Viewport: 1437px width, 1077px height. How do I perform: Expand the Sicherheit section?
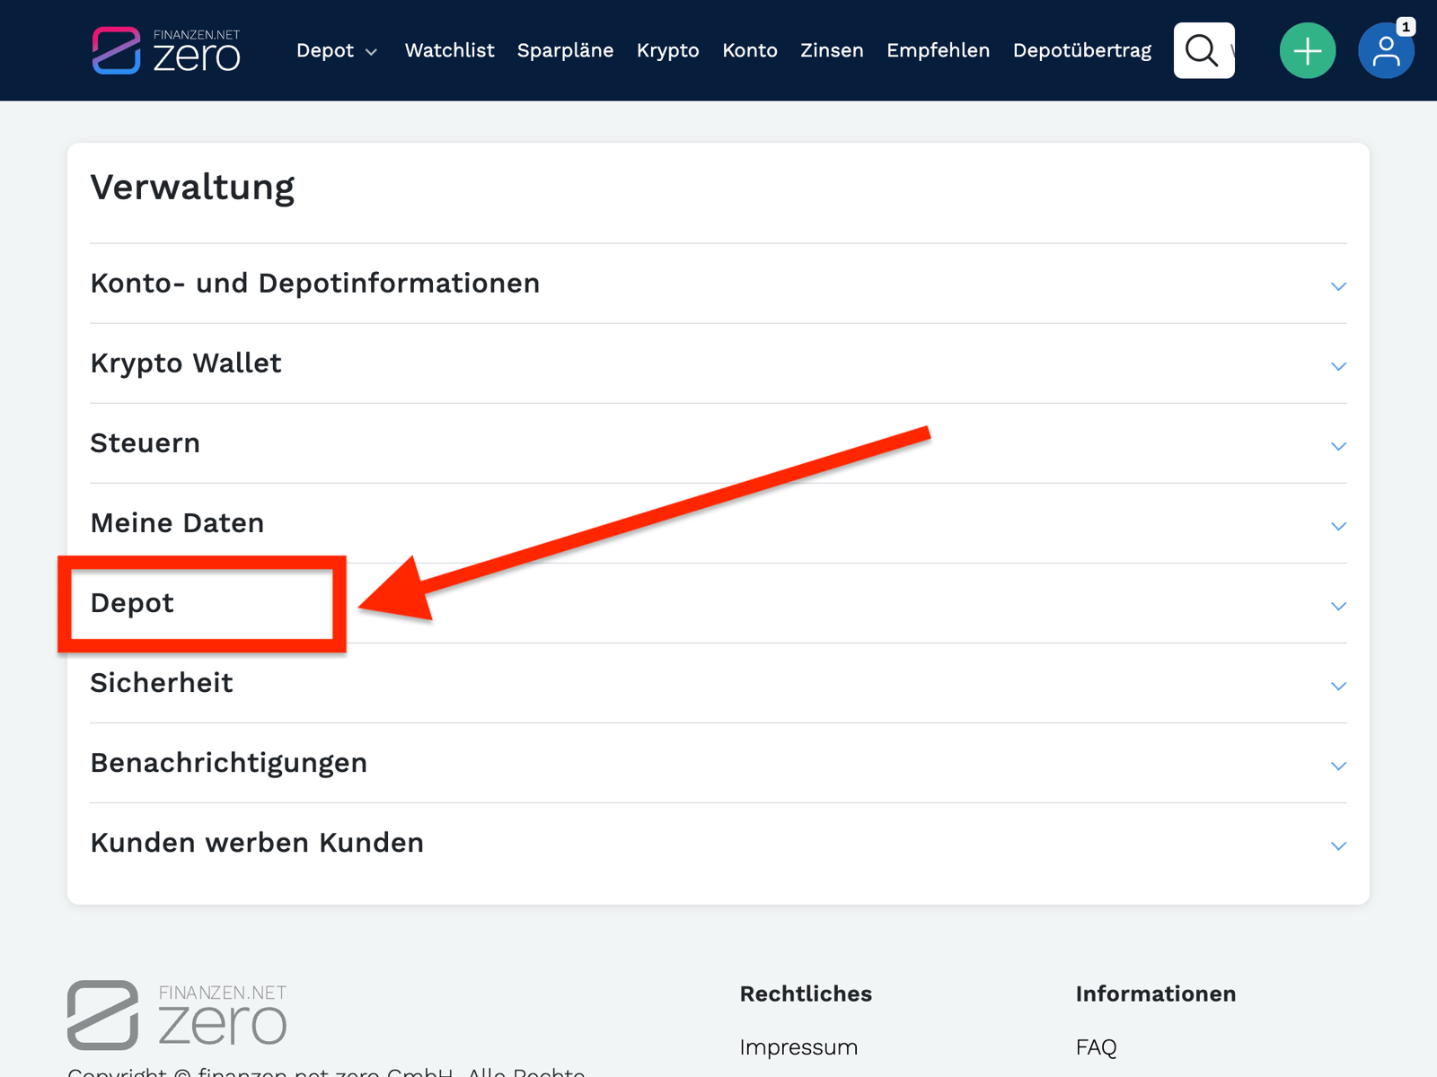point(1338,685)
